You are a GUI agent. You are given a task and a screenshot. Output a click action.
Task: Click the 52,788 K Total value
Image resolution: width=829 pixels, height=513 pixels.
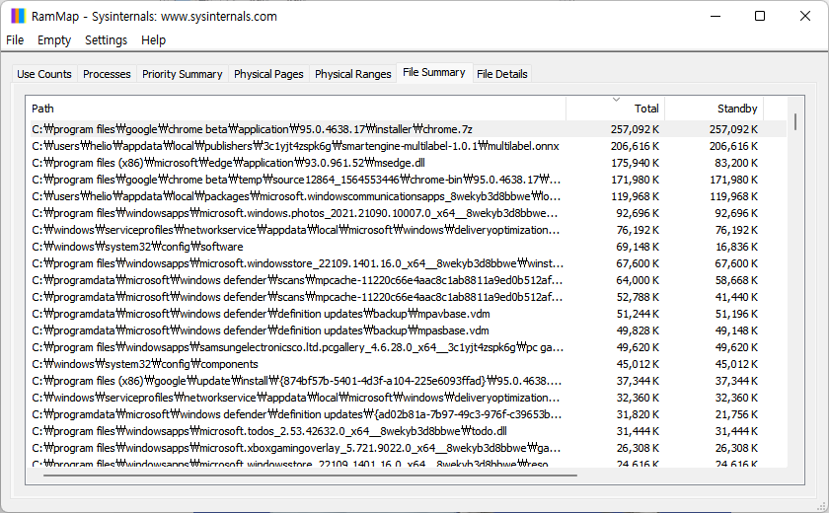pos(638,298)
